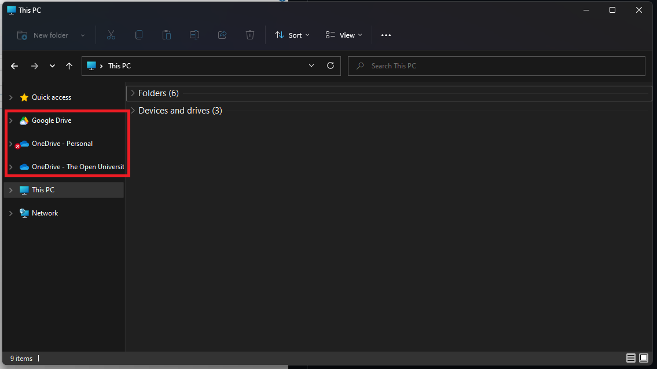
Task: Click inside the Search This PC field
Action: coord(497,65)
